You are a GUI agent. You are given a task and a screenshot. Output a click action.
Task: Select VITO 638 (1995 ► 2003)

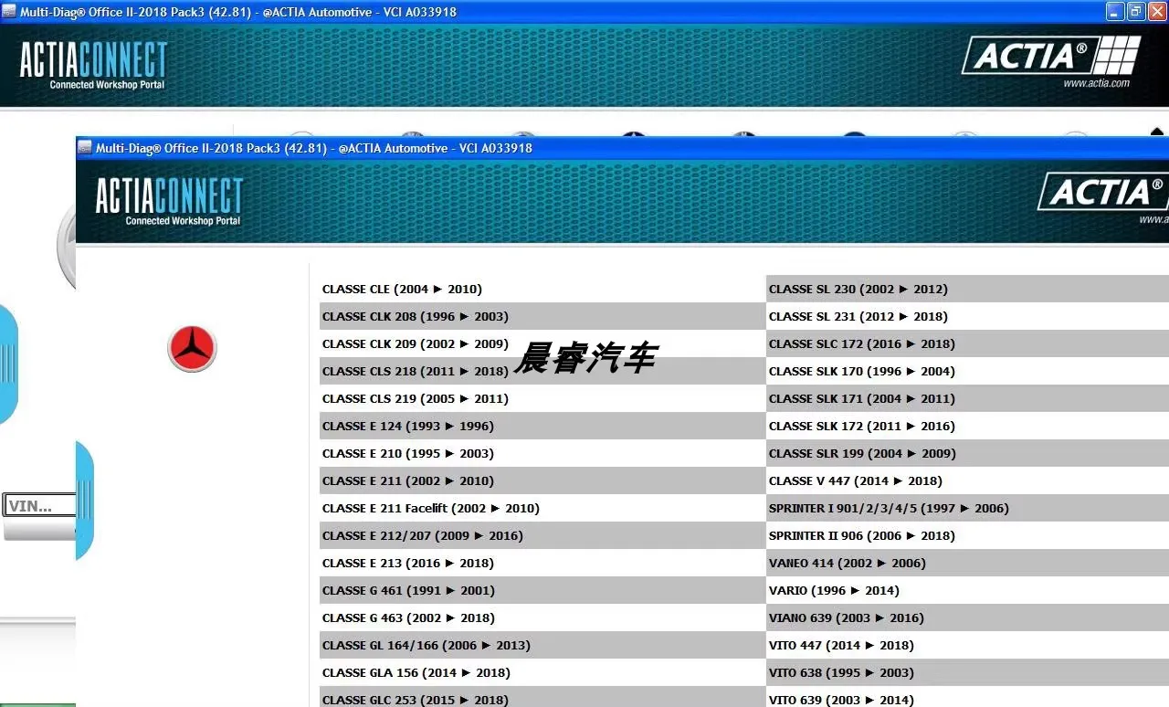coord(967,672)
